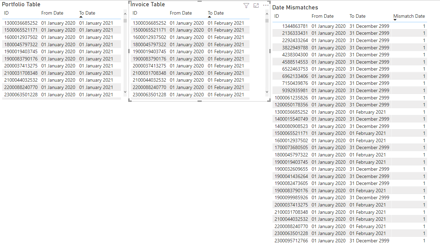The height and width of the screenshot is (243, 440).
Task: Click From Date of Invoice row 2100044032532
Action: click(187, 80)
